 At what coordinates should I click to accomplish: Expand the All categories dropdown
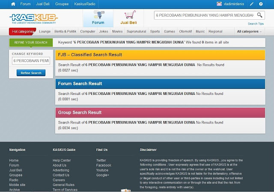249,32
